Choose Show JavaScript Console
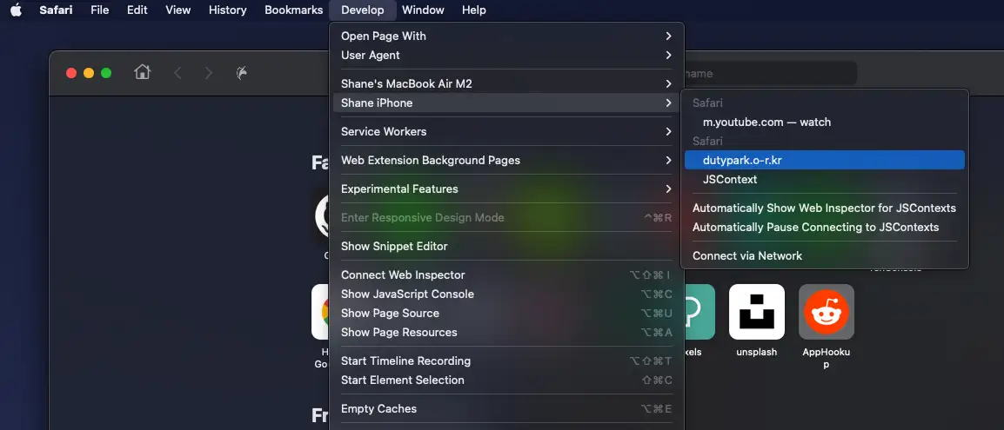This screenshot has width=1004, height=430. [x=505, y=294]
